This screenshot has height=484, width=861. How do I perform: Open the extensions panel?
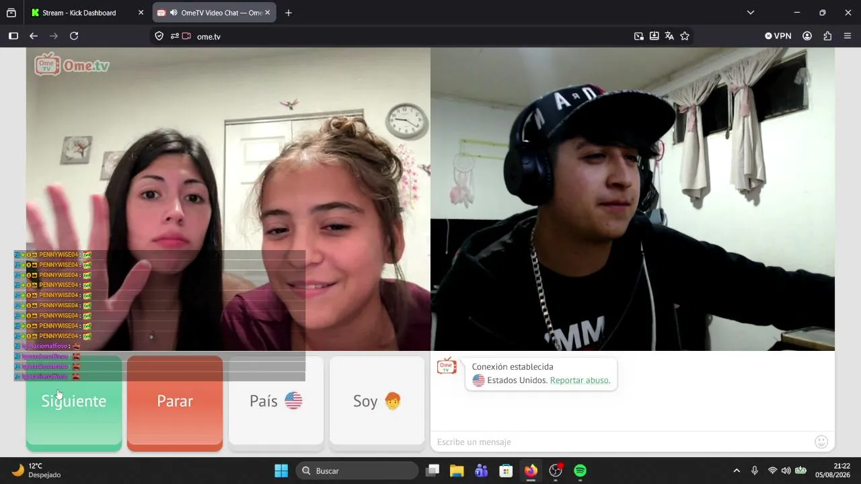(x=827, y=36)
